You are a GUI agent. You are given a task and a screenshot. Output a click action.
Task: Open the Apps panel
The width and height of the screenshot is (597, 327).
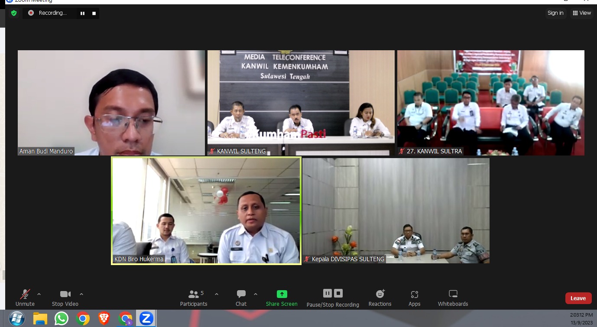[x=414, y=298]
